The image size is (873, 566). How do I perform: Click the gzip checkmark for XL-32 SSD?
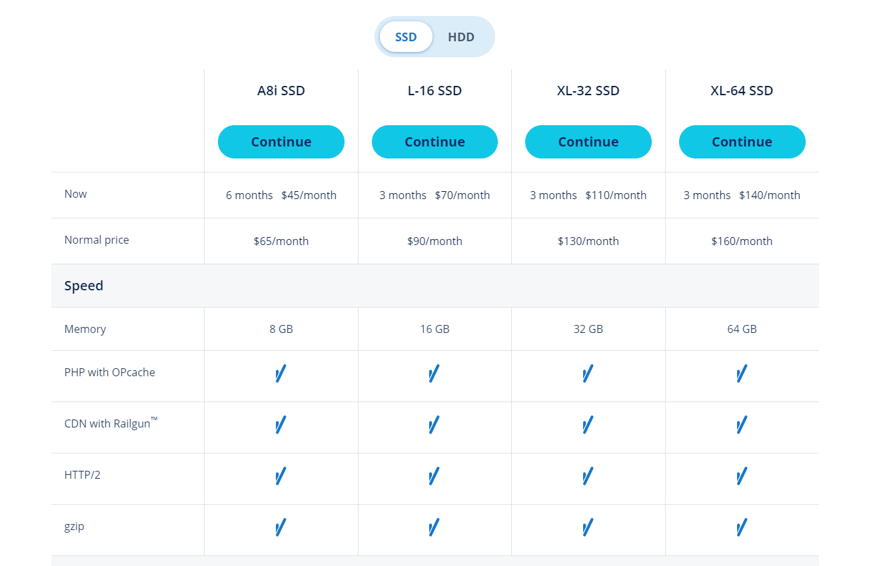[588, 527]
